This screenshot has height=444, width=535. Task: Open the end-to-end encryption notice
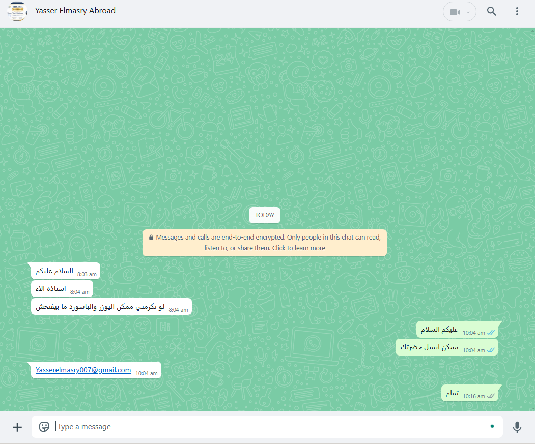coord(264,243)
